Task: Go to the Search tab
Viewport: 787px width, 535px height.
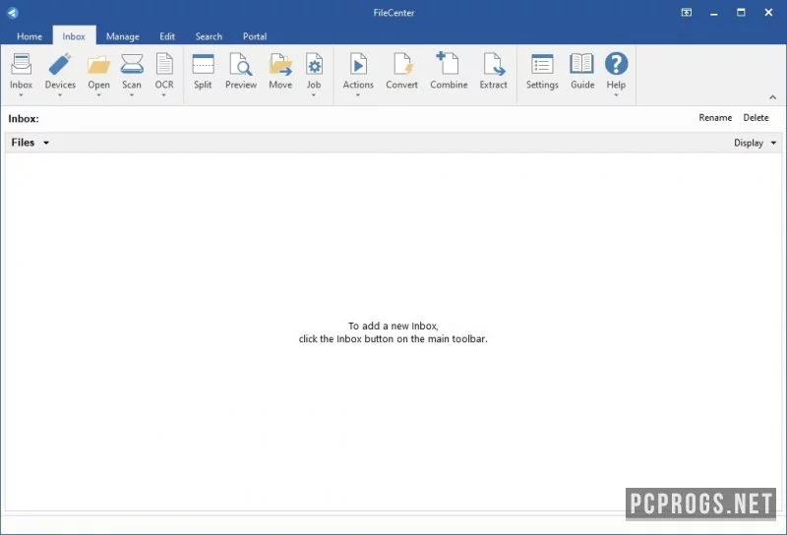Action: click(x=209, y=36)
